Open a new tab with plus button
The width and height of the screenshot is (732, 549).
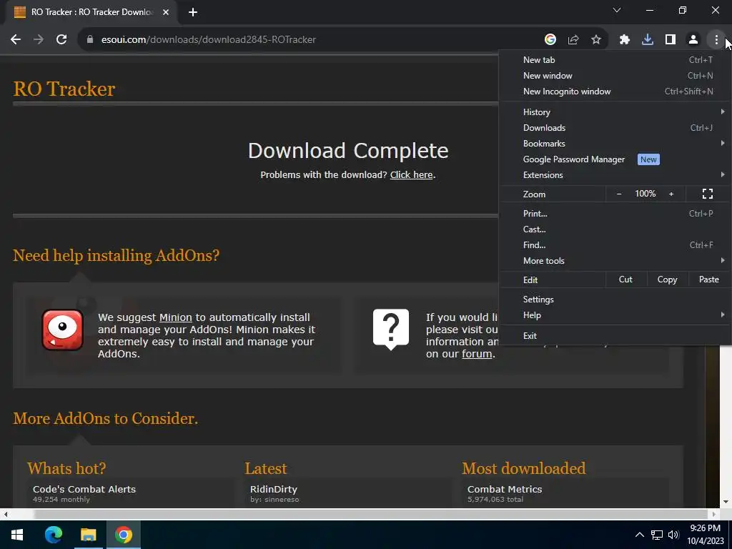pyautogui.click(x=193, y=12)
